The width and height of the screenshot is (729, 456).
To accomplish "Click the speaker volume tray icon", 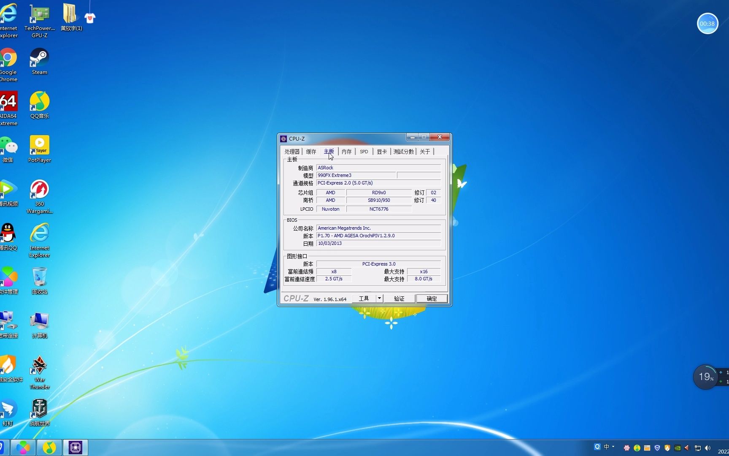I will pos(708,448).
